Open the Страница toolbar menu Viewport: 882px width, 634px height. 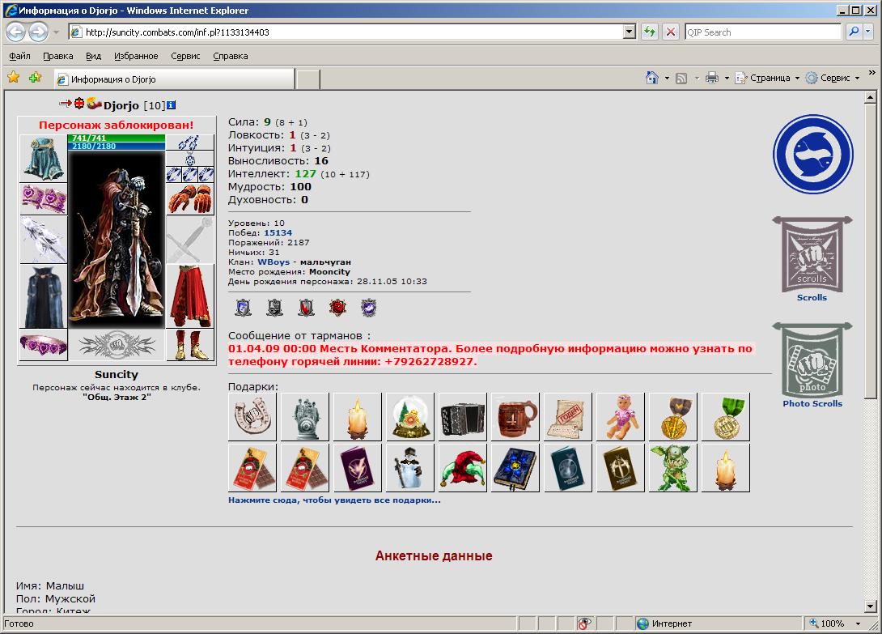[x=767, y=78]
